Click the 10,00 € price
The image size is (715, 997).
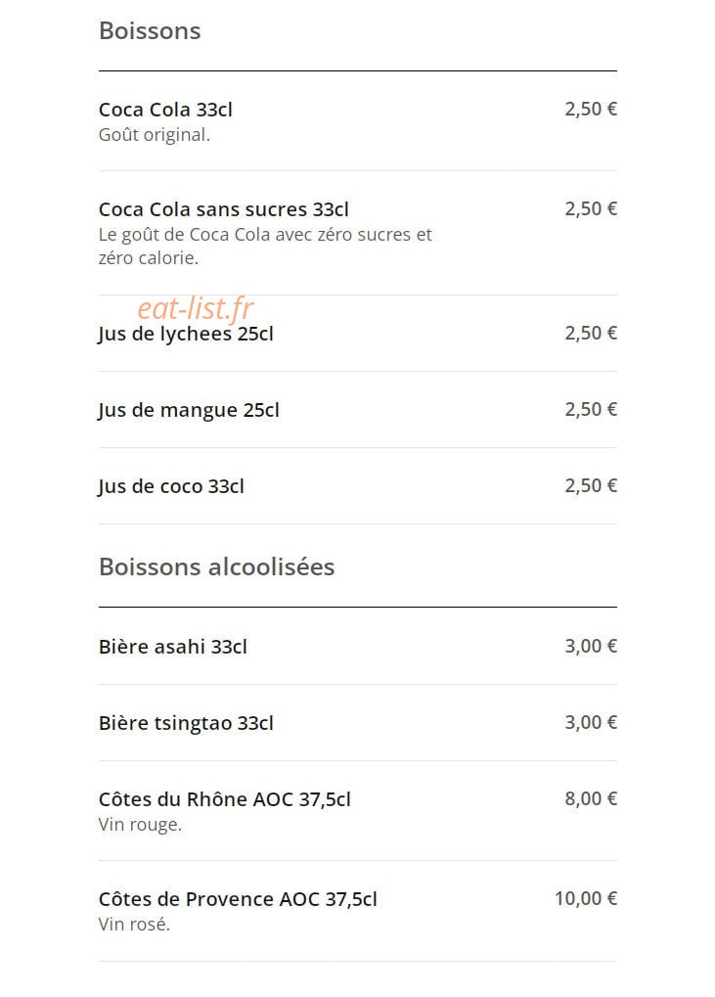click(x=585, y=898)
